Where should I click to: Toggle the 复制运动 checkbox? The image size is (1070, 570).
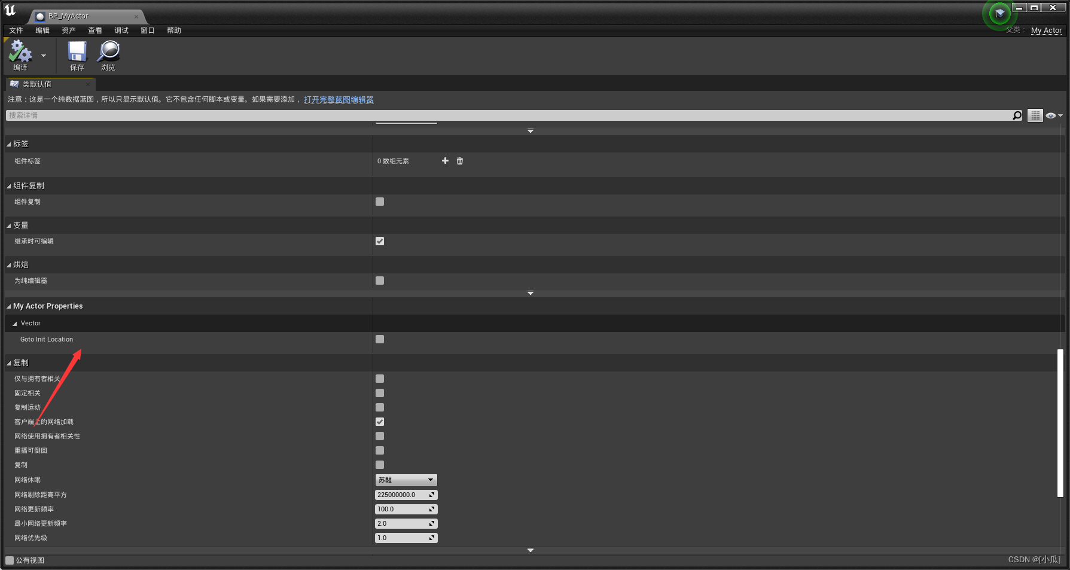click(380, 407)
